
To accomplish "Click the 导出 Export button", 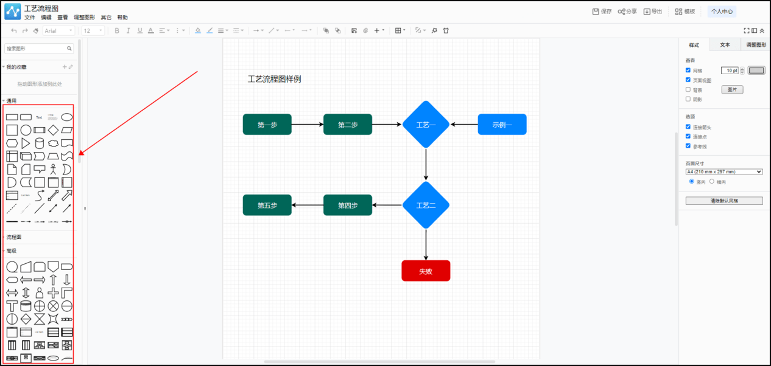I will click(x=653, y=12).
